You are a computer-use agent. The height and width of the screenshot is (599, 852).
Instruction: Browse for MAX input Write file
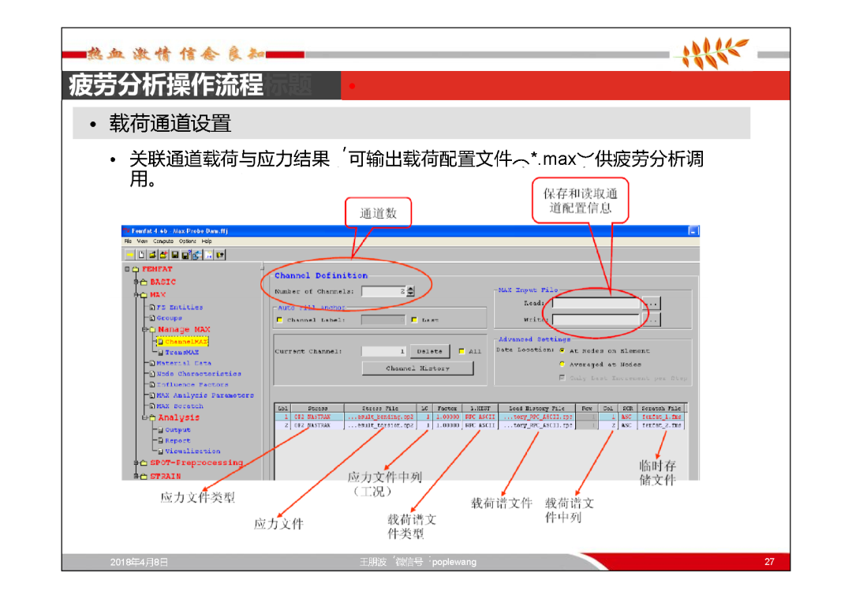tap(651, 320)
